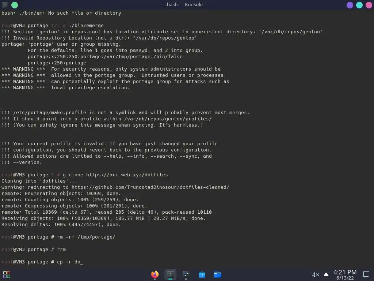Expand the hidden system tray icons
The image size is (374, 281).
click(x=326, y=274)
